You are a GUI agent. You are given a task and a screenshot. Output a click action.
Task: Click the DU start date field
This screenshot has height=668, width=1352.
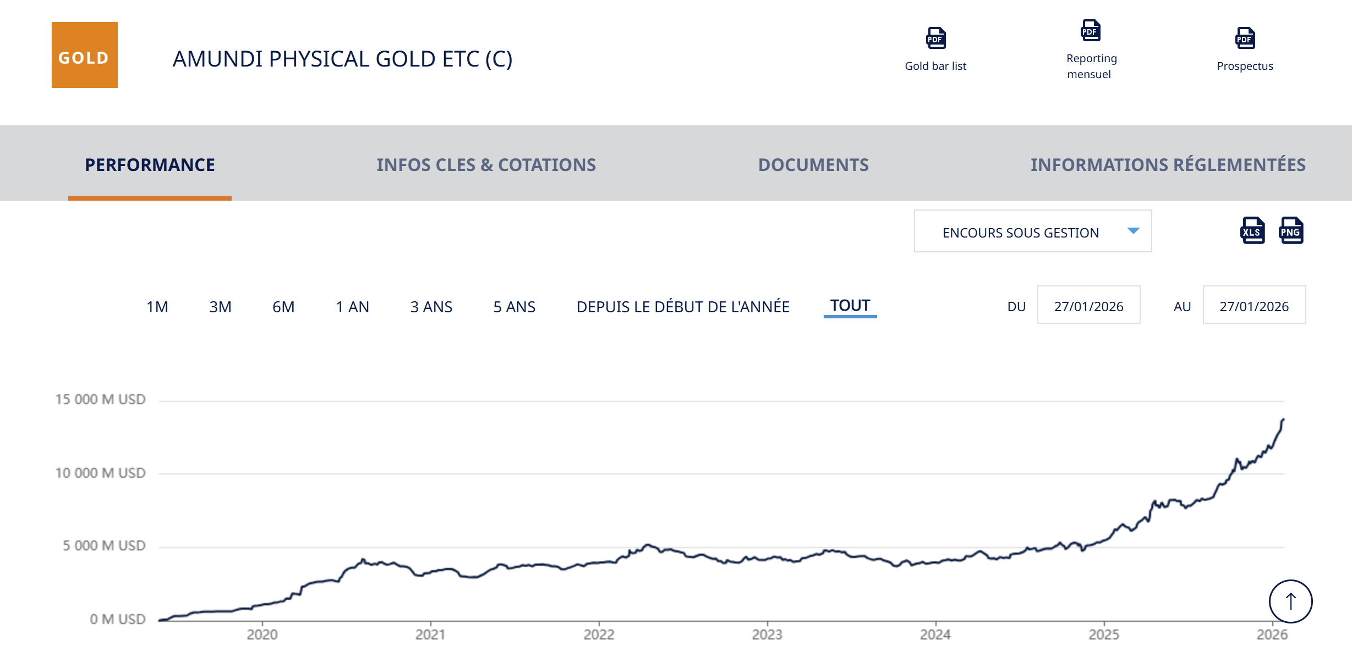[x=1088, y=305]
